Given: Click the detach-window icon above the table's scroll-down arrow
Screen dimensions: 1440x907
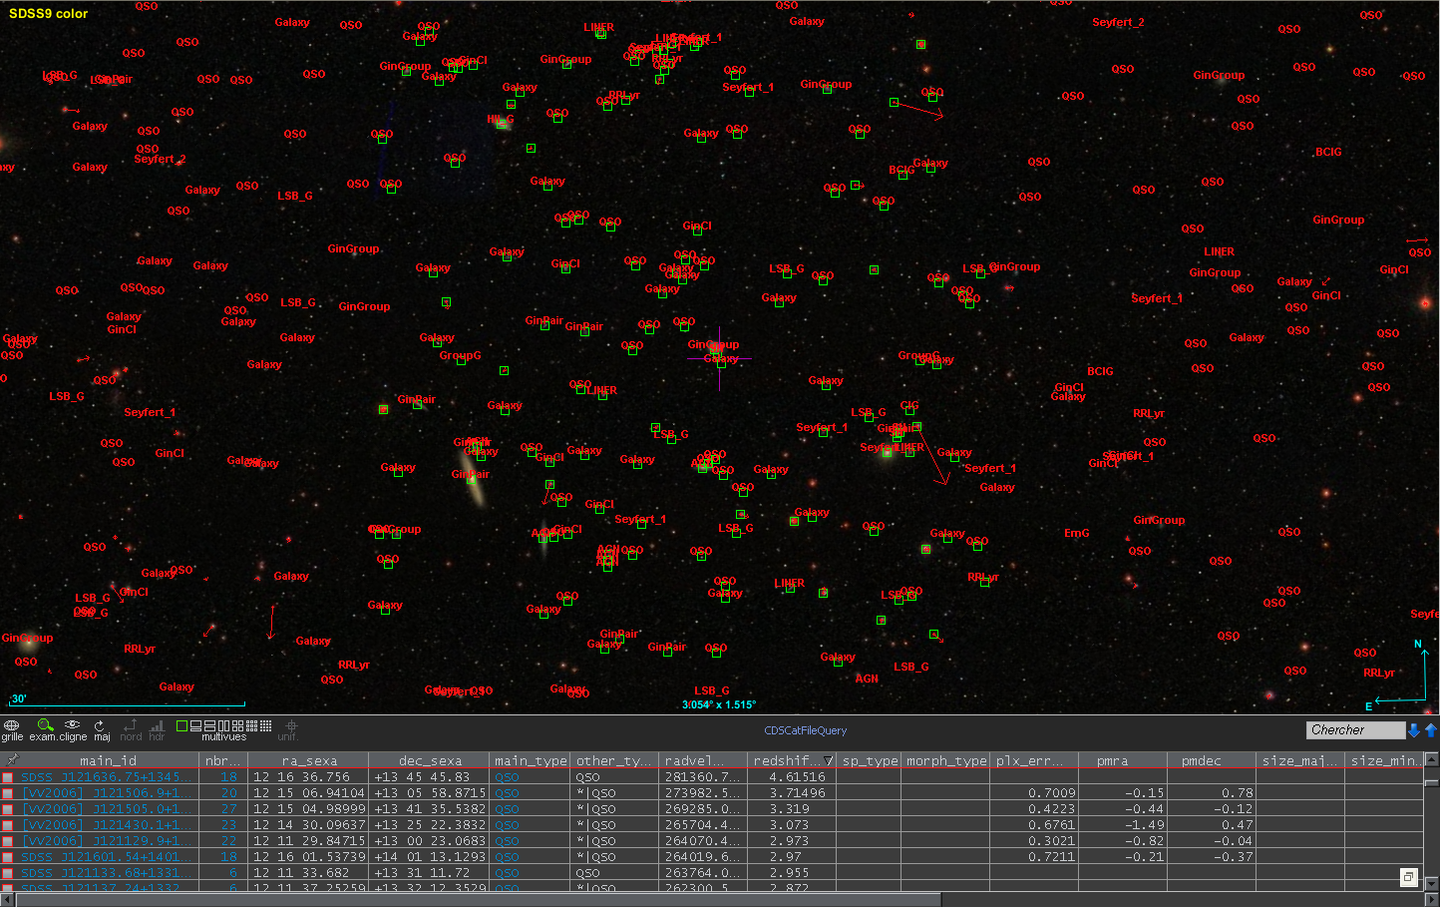Looking at the screenshot, I should click(x=1408, y=877).
